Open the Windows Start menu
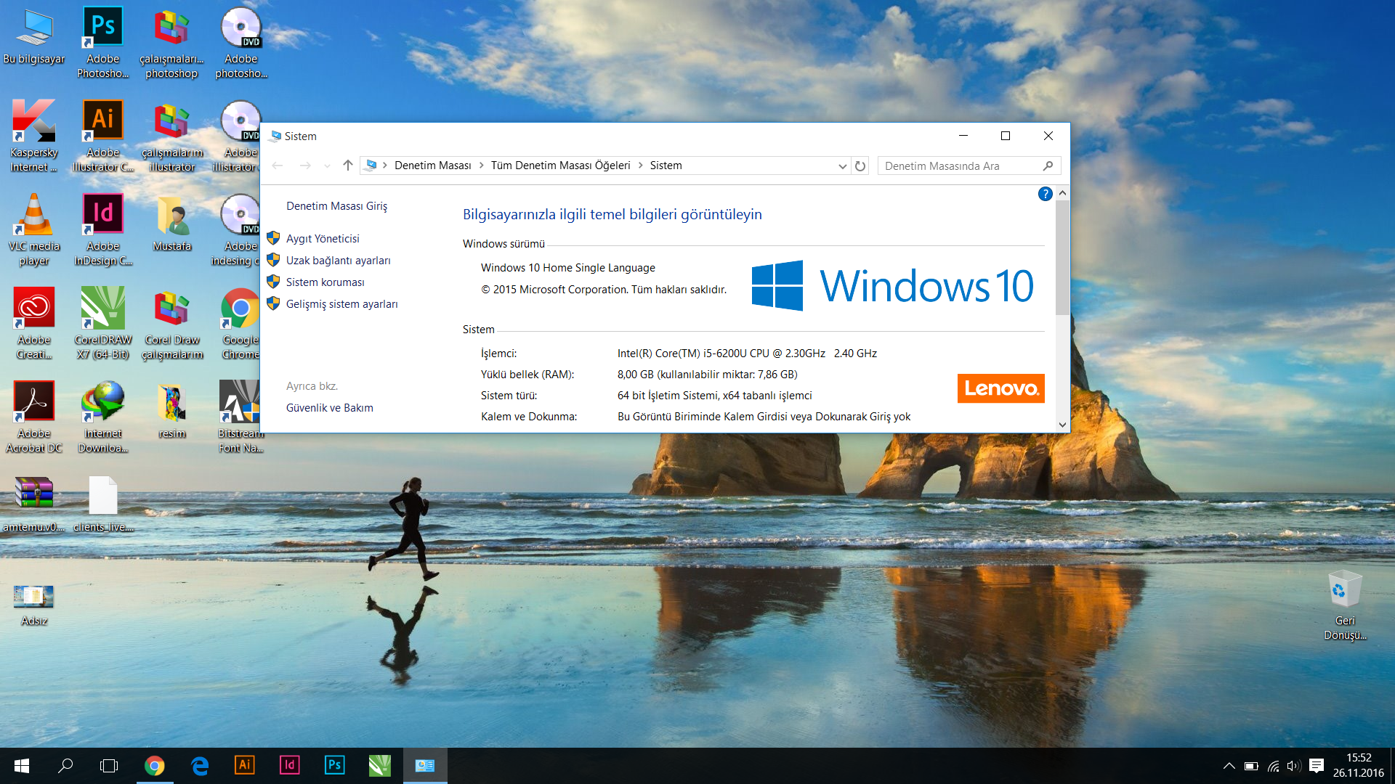Screen dimensions: 1395x784 (x=22, y=766)
